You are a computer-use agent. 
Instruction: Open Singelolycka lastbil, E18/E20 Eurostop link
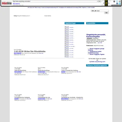95,52
